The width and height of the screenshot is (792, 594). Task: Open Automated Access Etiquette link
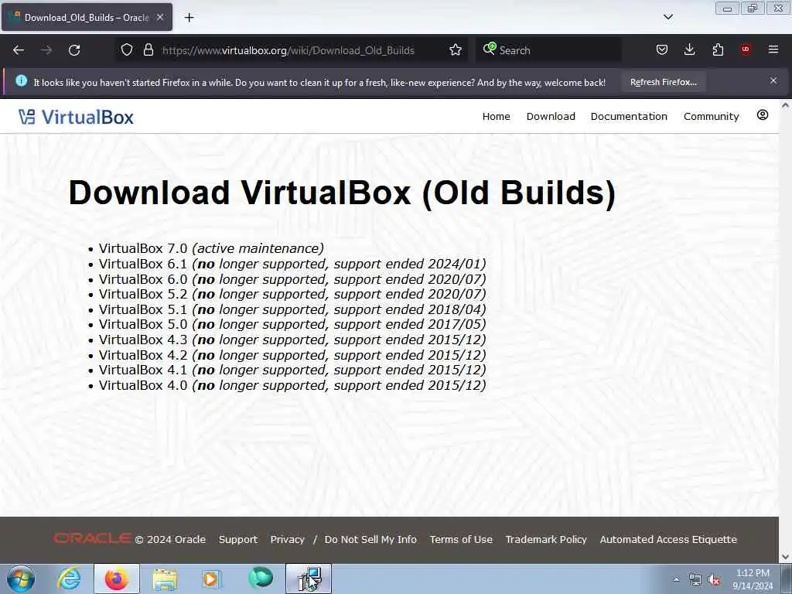[668, 539]
